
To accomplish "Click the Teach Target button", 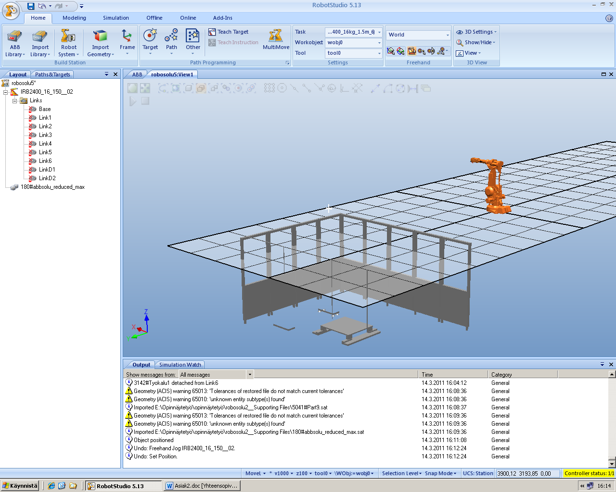I will 229,32.
